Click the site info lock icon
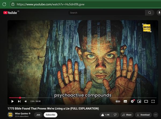 click(13, 4)
